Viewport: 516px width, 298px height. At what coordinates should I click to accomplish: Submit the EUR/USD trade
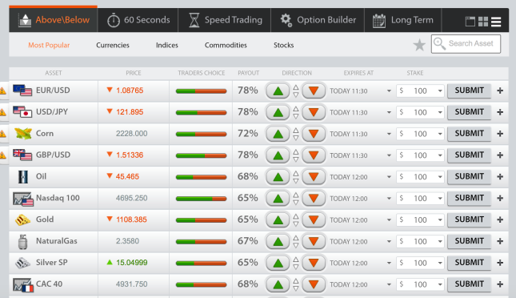click(x=470, y=91)
